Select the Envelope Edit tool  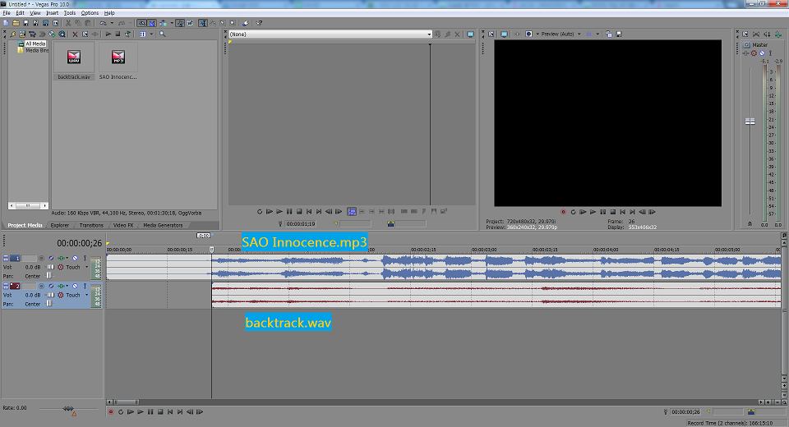tap(213, 23)
